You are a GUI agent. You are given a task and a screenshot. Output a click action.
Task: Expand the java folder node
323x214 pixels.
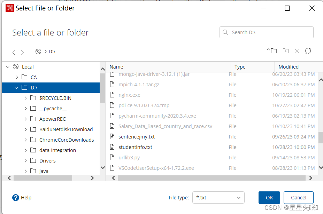point(25,171)
